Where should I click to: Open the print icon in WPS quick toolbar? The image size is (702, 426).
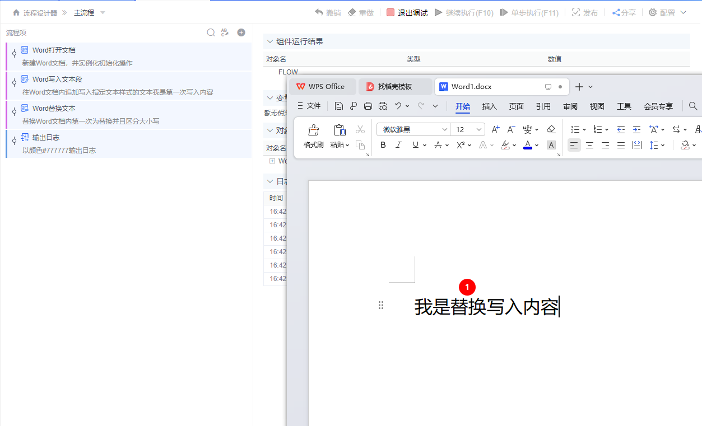tap(368, 106)
